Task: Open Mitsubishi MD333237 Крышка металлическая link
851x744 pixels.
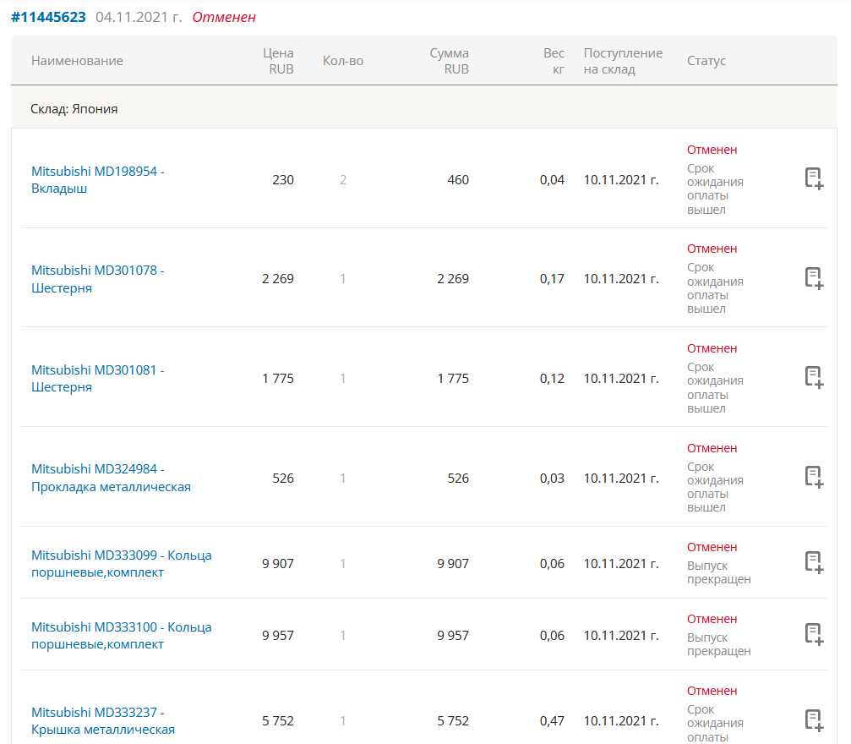Action: (x=103, y=721)
